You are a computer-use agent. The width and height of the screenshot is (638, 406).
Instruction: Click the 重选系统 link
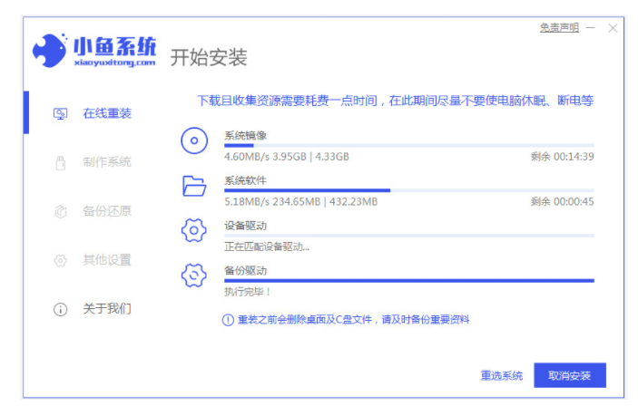pyautogui.click(x=501, y=375)
